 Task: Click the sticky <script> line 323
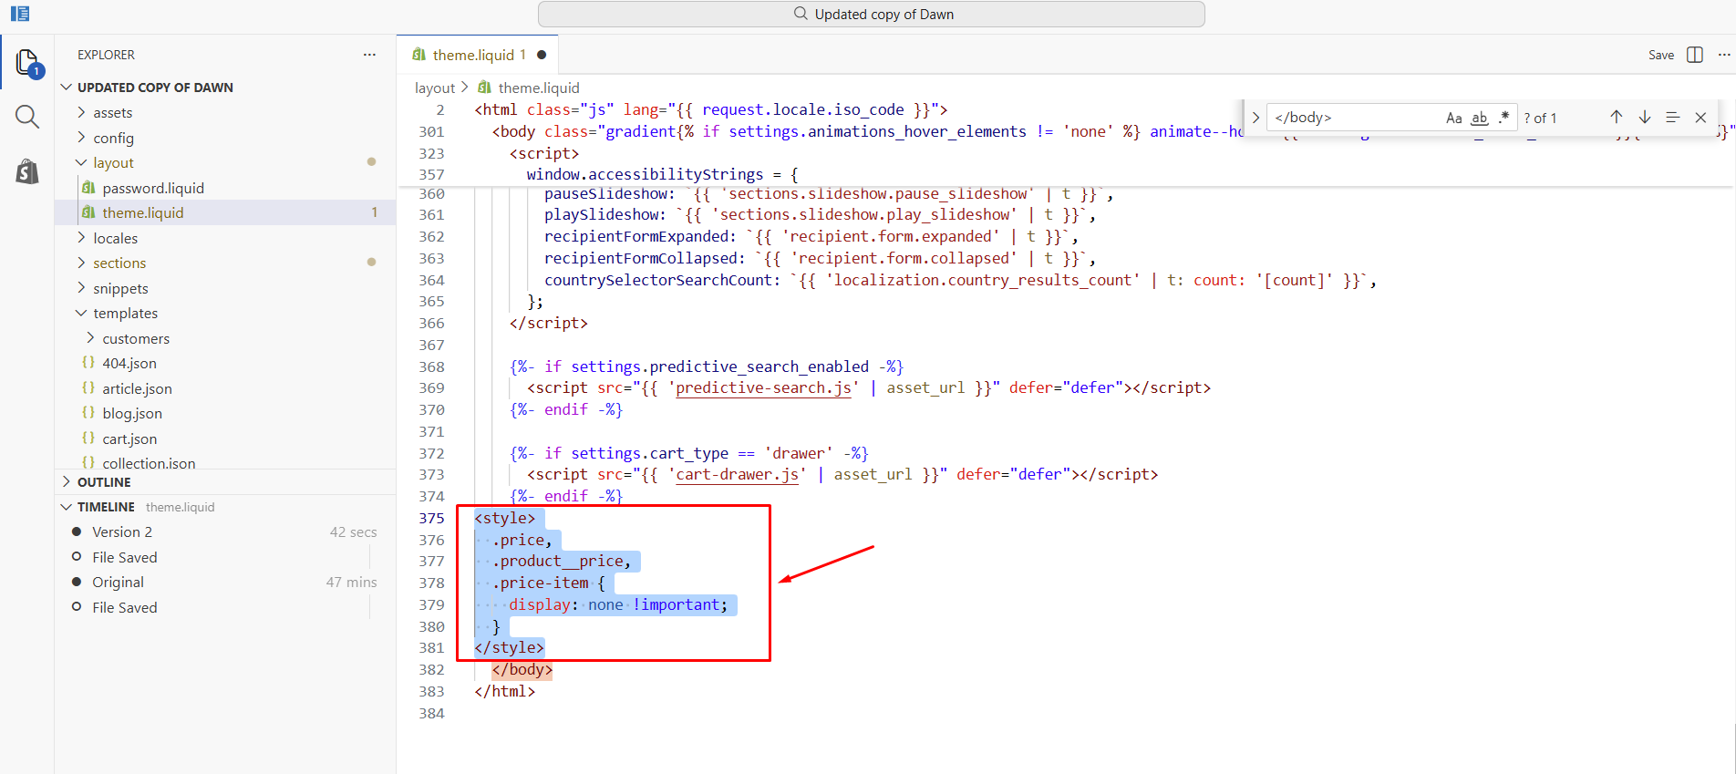(x=543, y=153)
